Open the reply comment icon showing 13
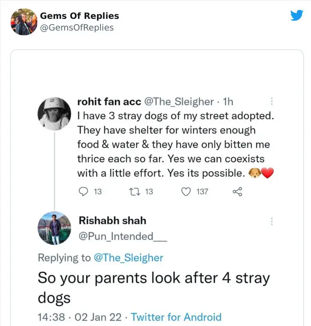311x326 pixels. 83,191
